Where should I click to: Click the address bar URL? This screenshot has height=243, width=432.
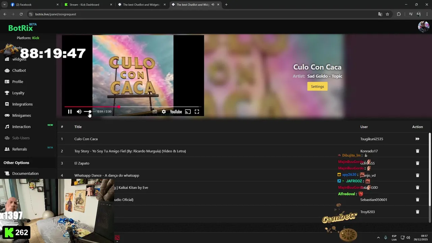coord(56,14)
